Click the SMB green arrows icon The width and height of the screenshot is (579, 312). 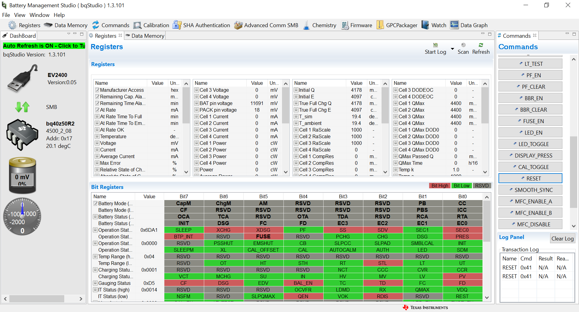pos(22,107)
